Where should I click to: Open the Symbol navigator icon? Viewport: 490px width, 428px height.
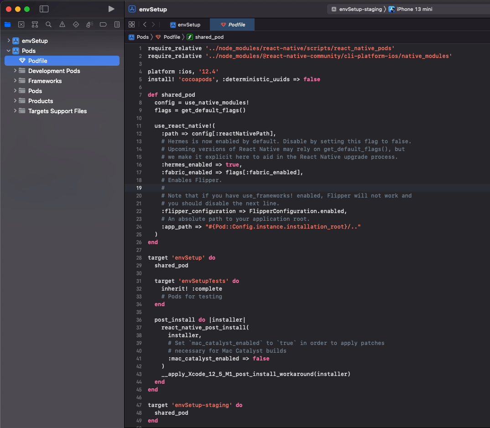pyautogui.click(x=35, y=24)
